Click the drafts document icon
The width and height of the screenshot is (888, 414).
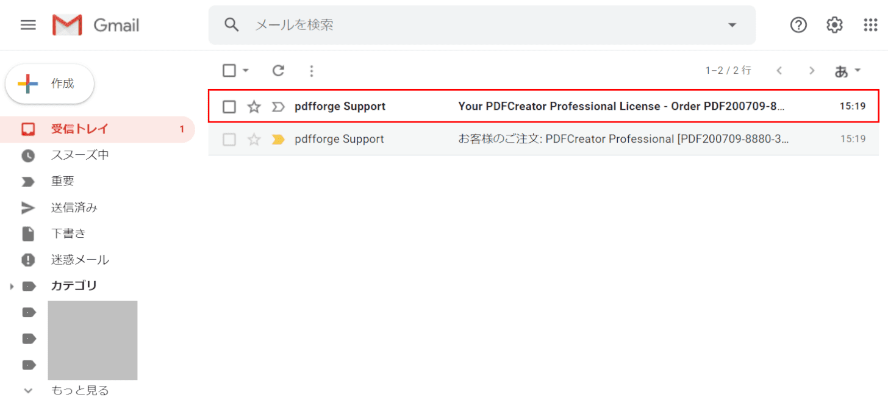[x=28, y=234]
